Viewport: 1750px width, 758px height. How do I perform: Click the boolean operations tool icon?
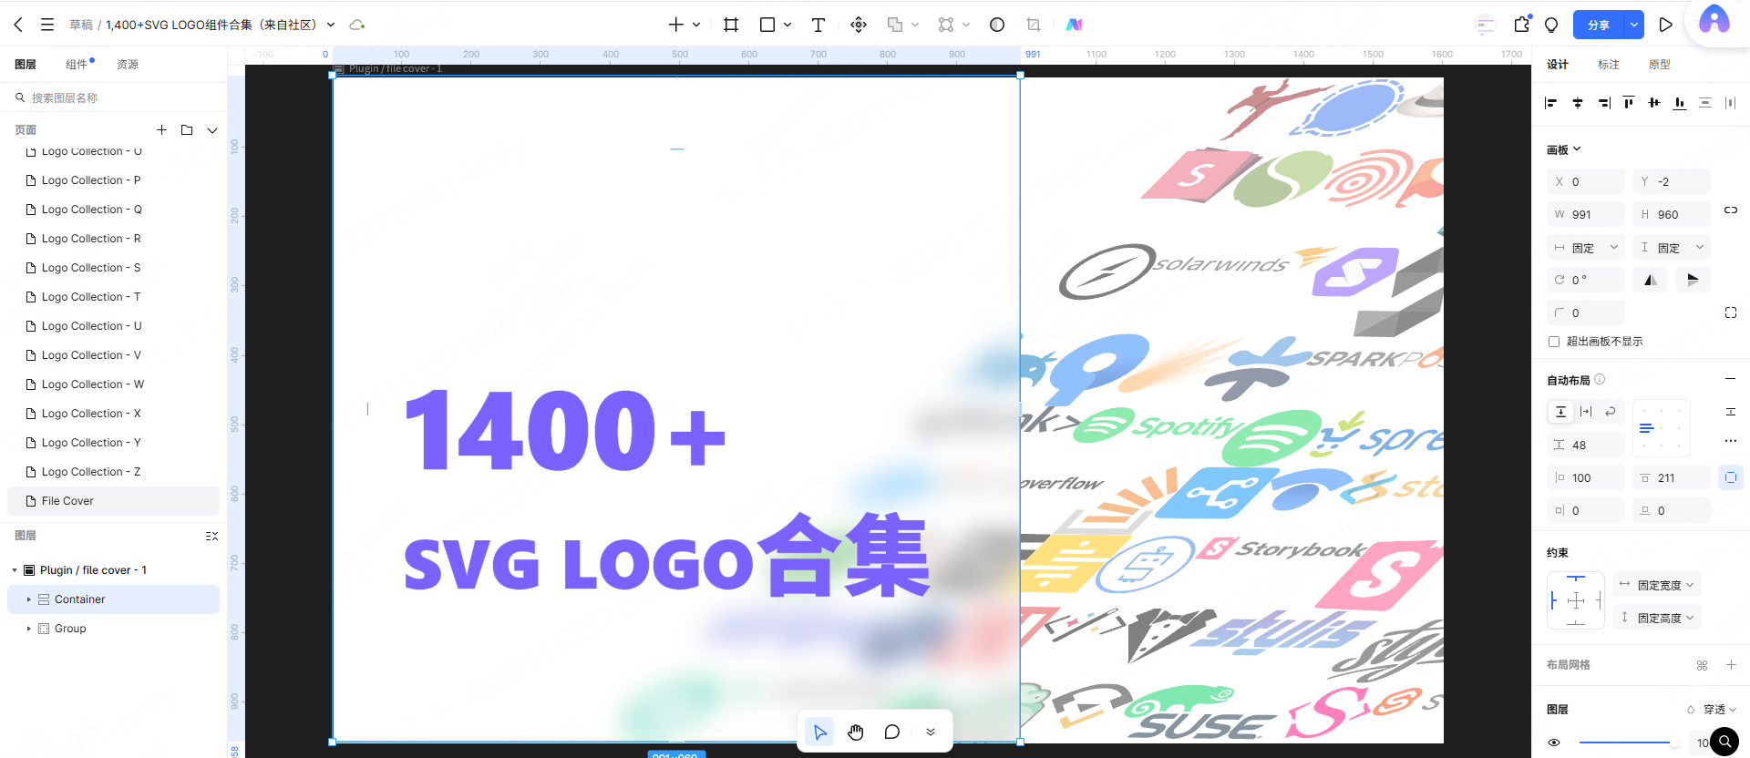point(895,25)
